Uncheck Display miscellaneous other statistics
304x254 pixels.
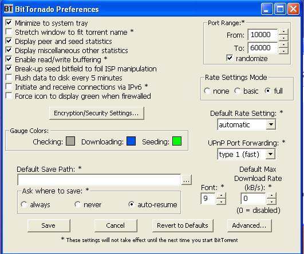pos(9,50)
